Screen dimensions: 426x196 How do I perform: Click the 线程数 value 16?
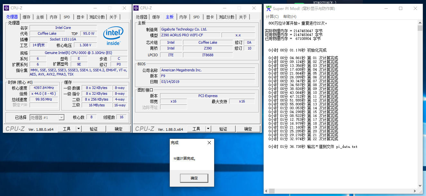point(122,117)
